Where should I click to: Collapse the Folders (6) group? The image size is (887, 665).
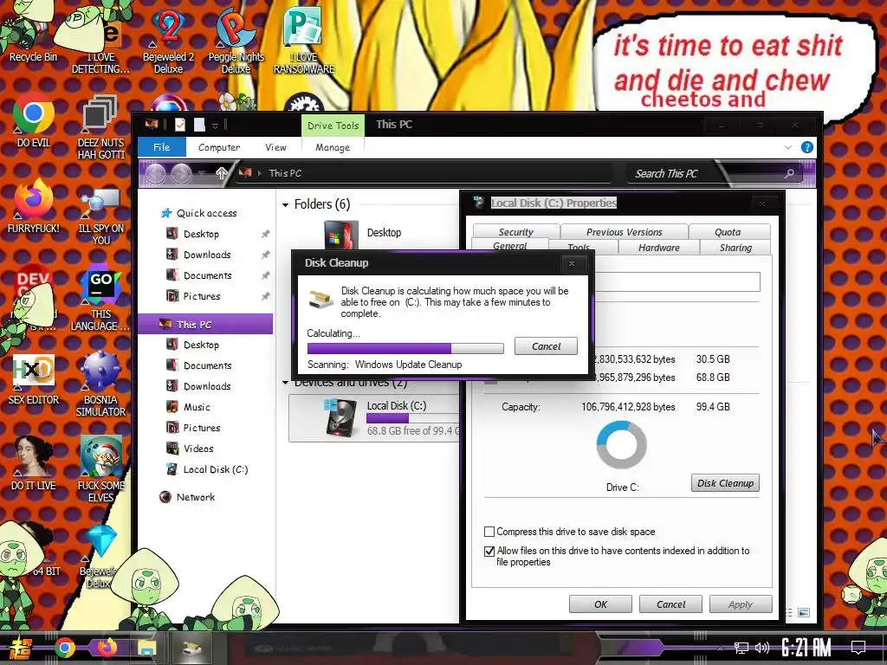click(x=285, y=204)
